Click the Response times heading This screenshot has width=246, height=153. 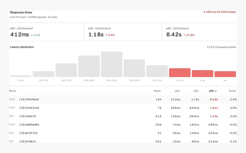21,12
